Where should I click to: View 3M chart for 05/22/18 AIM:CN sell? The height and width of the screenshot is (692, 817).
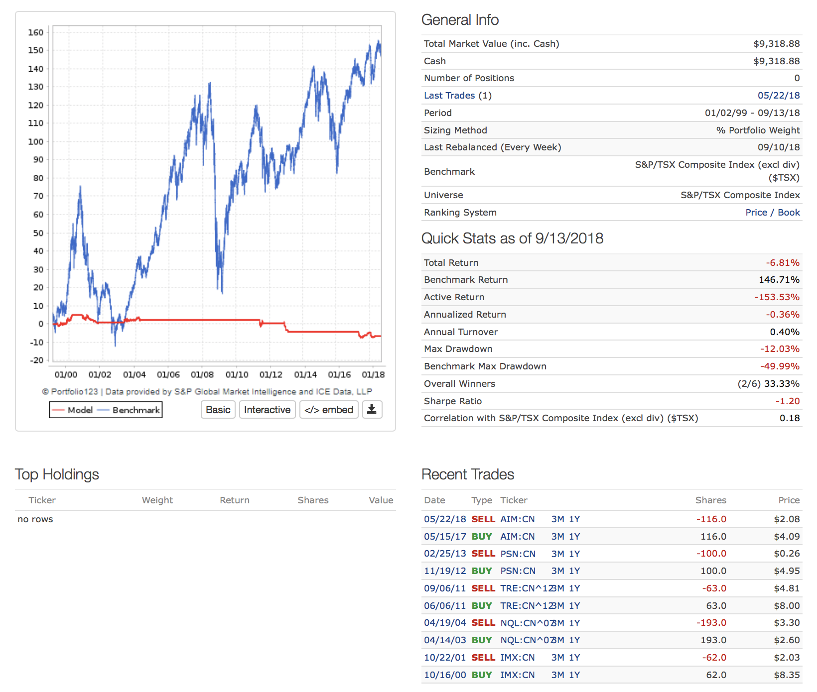pyautogui.click(x=557, y=519)
